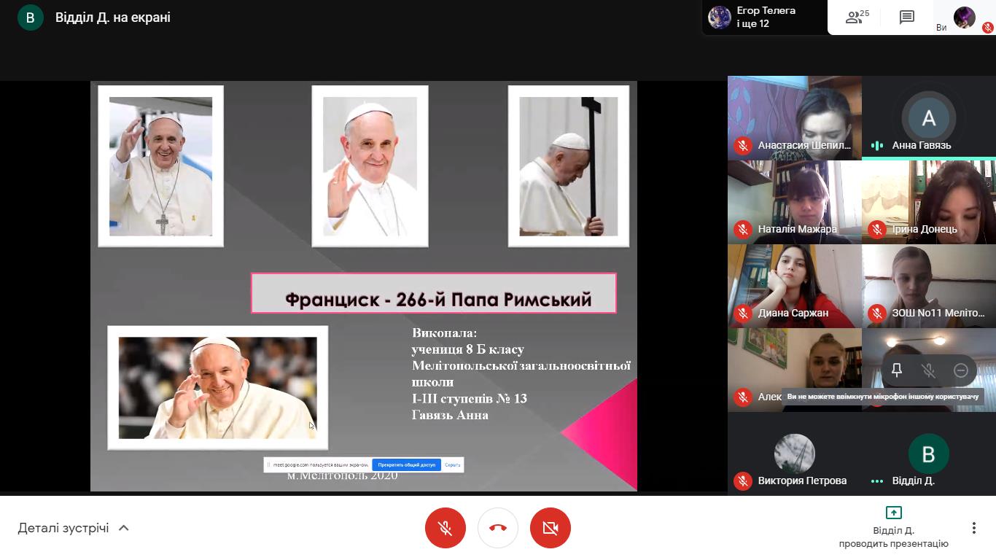Click the present screen icon above Відділ Д.
The width and height of the screenshot is (996, 560).
point(893,513)
